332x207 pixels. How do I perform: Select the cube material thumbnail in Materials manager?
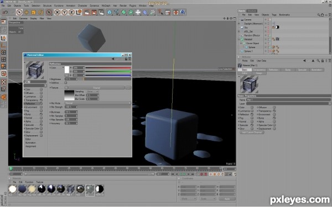click(70, 189)
